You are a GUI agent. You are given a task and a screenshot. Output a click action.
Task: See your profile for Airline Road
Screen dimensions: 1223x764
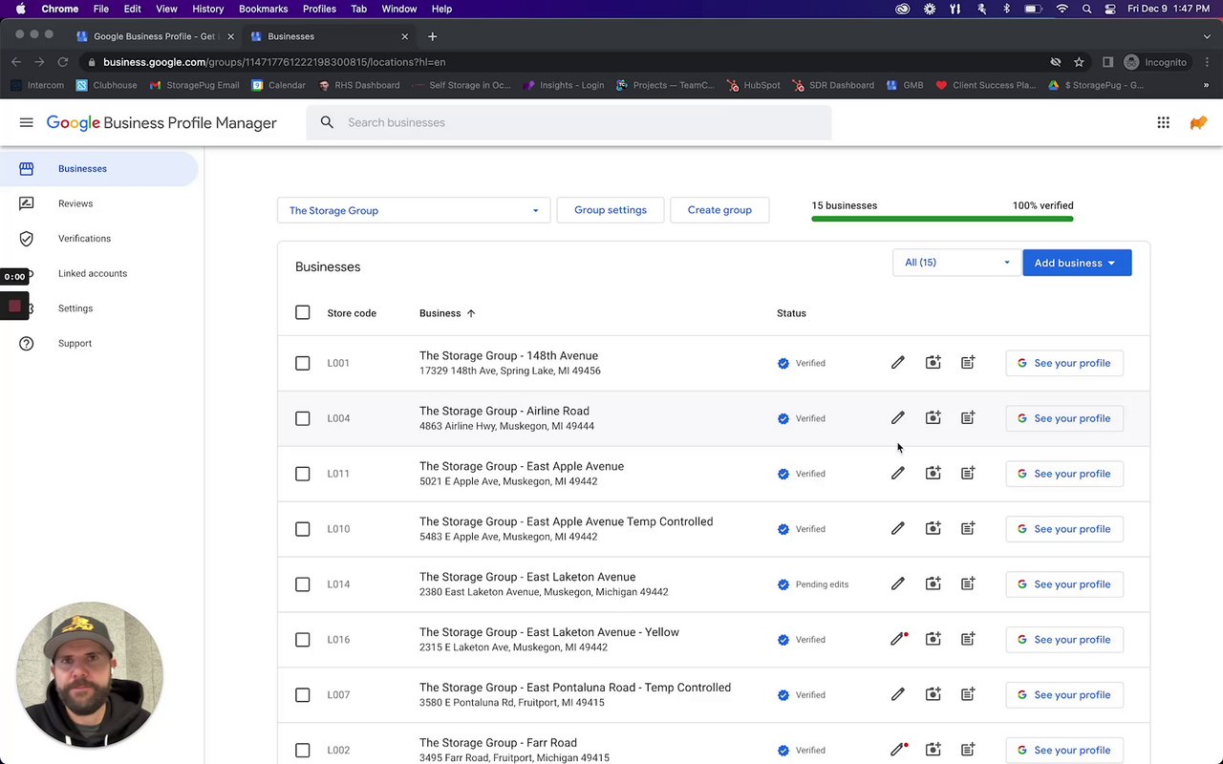coord(1064,418)
